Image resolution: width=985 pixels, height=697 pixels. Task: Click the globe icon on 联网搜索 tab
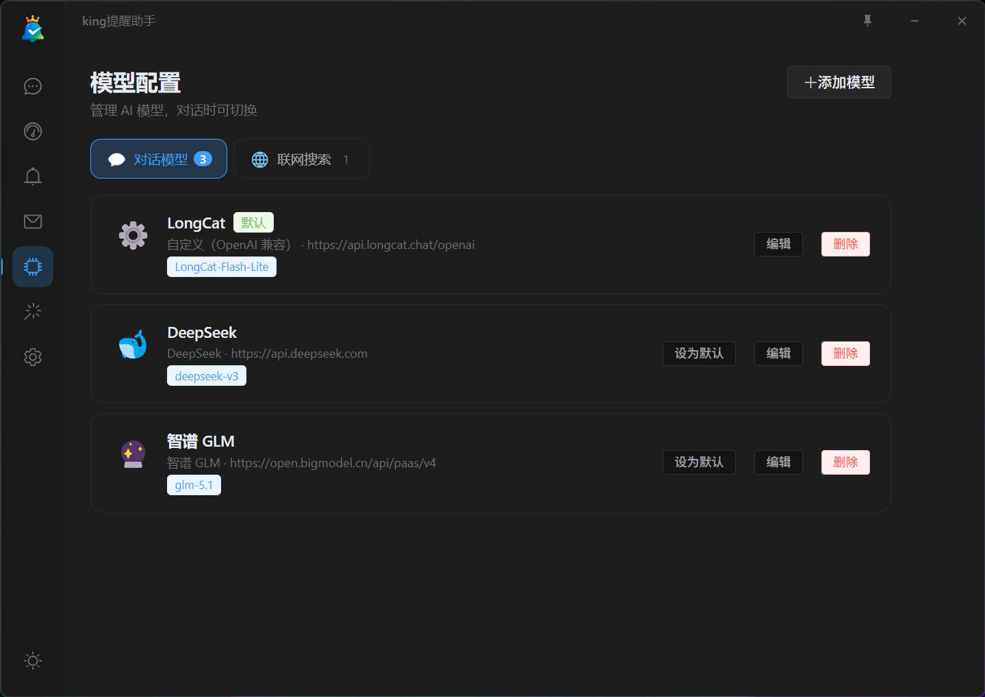click(x=260, y=159)
